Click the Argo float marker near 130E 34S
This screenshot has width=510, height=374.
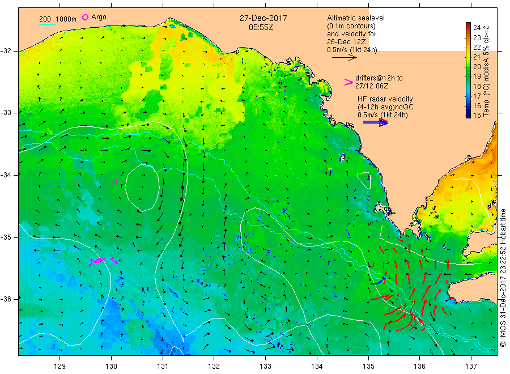pos(114,181)
